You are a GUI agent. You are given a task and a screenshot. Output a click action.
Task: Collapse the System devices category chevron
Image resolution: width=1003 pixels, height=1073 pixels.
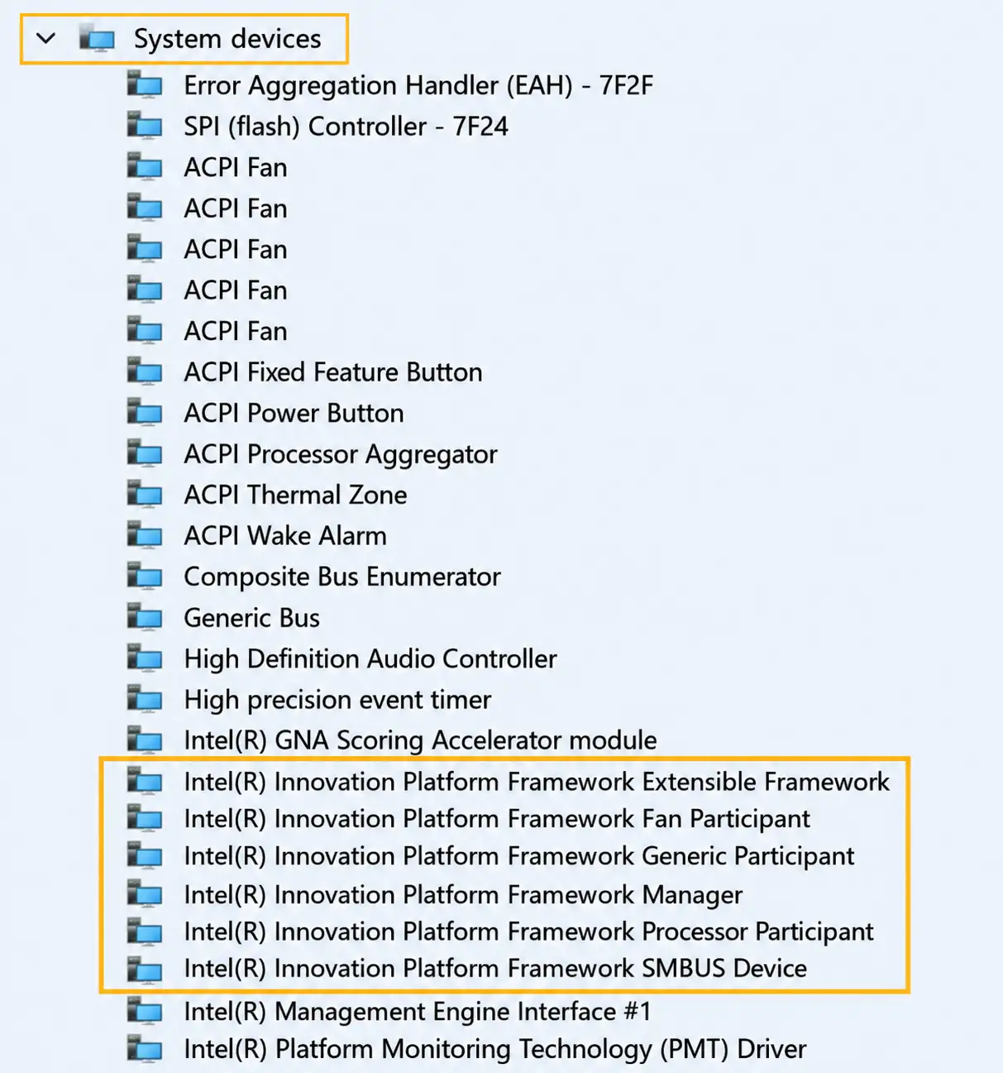point(46,38)
